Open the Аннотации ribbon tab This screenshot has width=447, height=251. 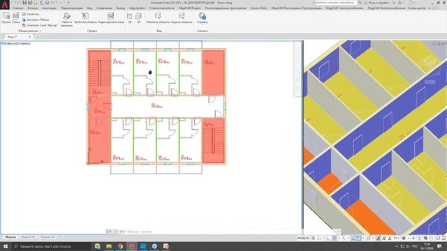pyautogui.click(x=50, y=8)
